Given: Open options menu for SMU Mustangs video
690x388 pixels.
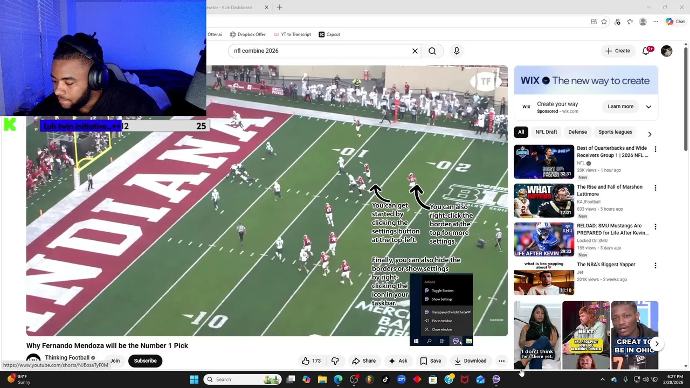Looking at the screenshot, I should pyautogui.click(x=655, y=227).
